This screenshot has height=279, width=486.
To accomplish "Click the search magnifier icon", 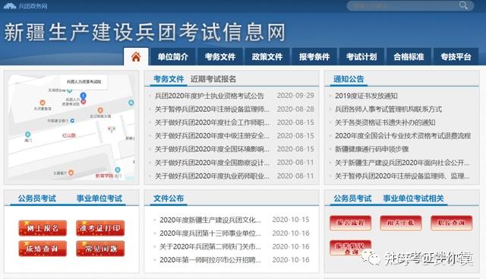I will click(463, 5).
